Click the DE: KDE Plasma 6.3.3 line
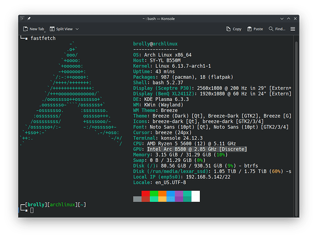 [161, 99]
